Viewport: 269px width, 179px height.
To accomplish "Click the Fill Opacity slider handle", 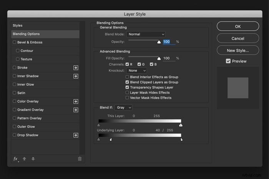I will [x=159, y=59].
